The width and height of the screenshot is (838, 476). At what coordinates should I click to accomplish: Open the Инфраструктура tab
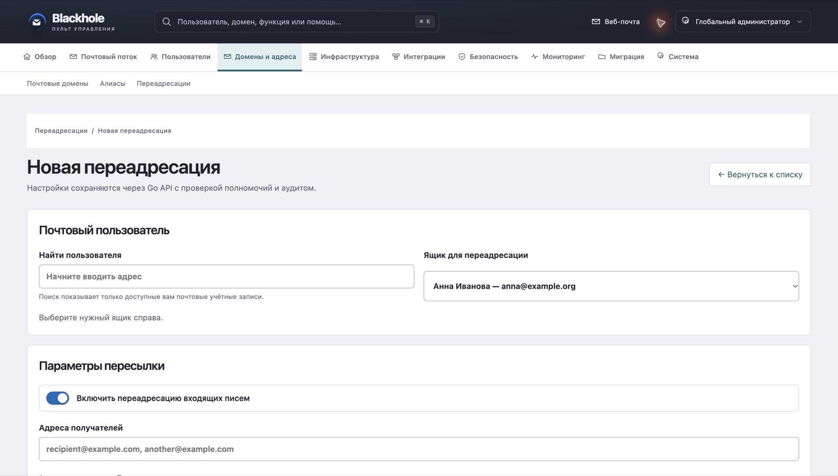[344, 57]
